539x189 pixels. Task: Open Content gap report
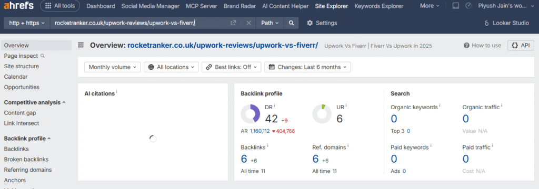click(x=20, y=113)
